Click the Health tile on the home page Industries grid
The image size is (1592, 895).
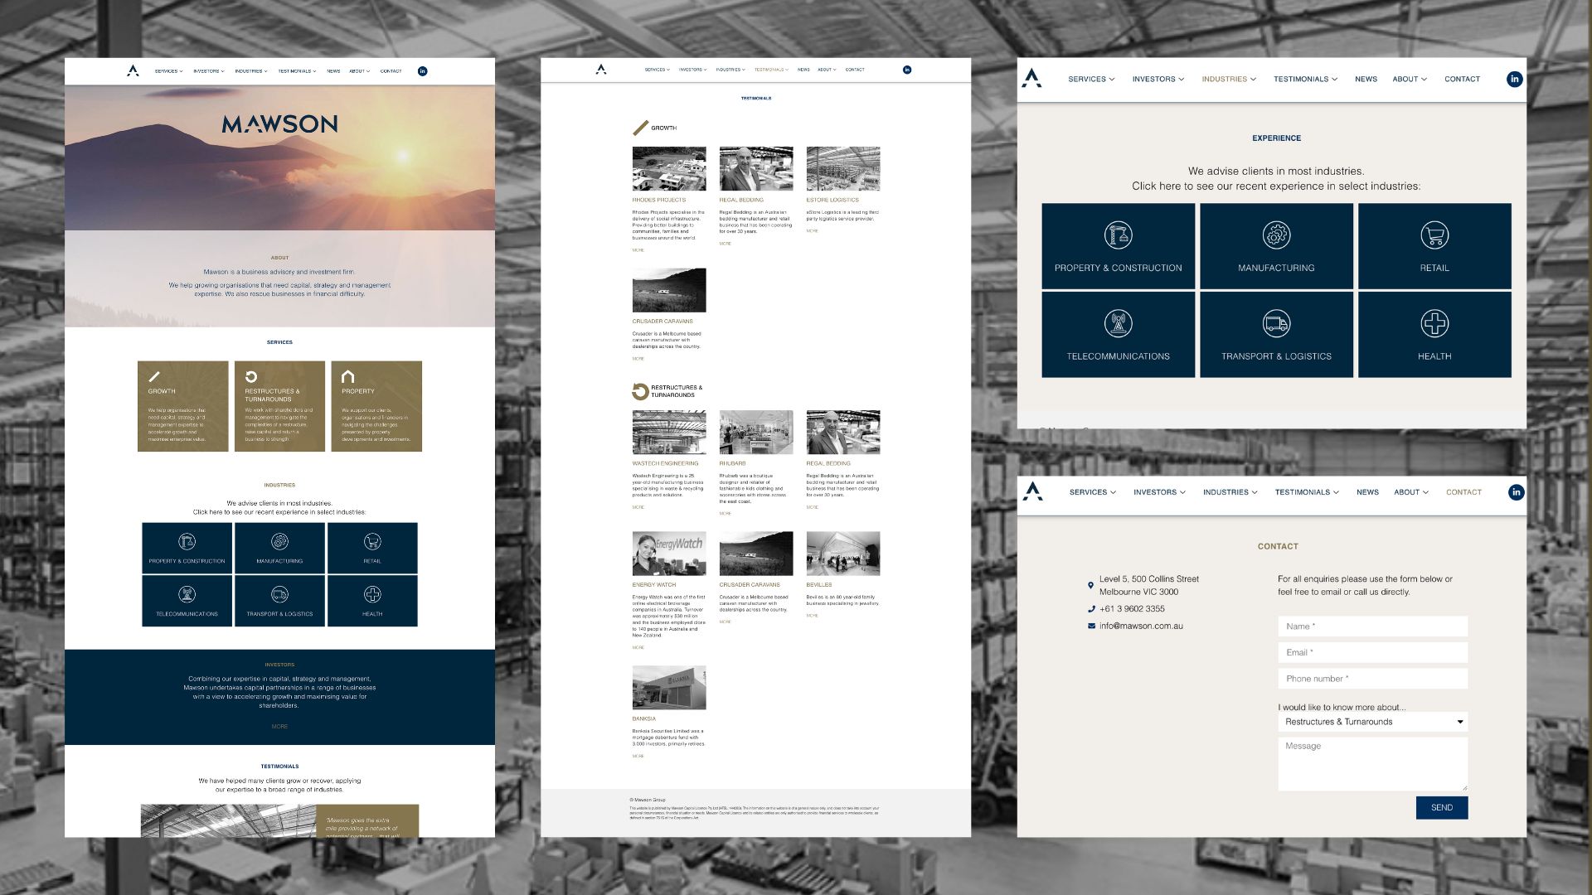click(372, 601)
